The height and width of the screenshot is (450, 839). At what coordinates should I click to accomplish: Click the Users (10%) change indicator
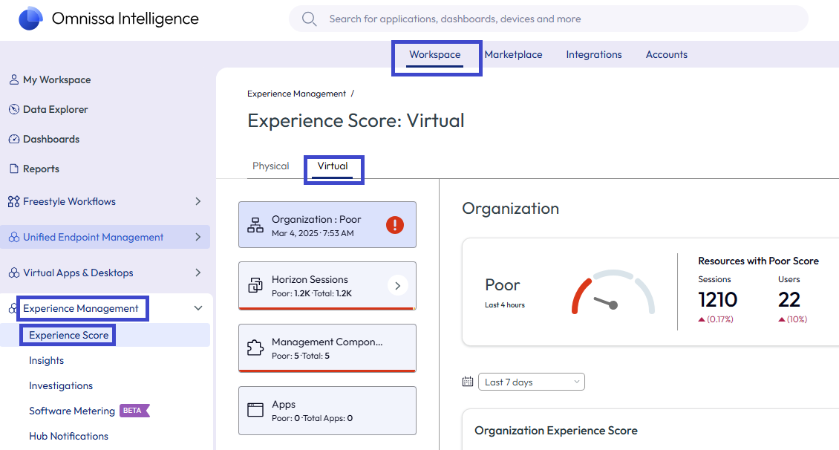[792, 319]
